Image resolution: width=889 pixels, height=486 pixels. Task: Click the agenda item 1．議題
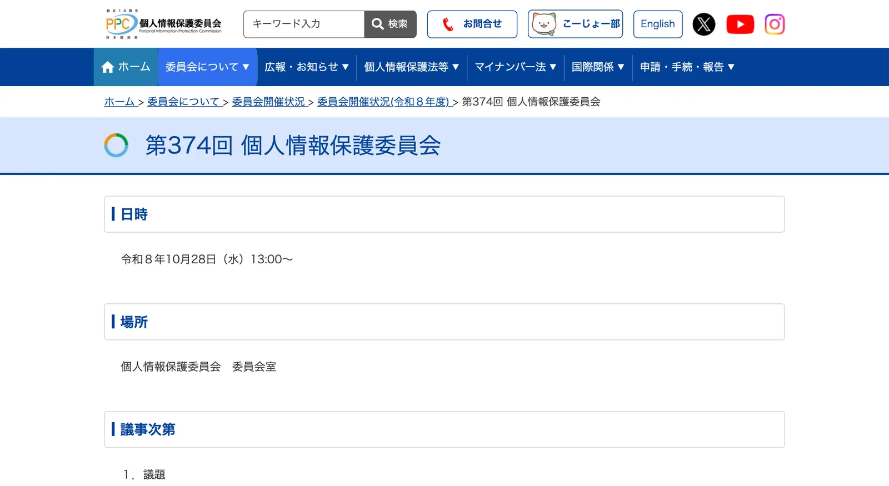tap(144, 474)
